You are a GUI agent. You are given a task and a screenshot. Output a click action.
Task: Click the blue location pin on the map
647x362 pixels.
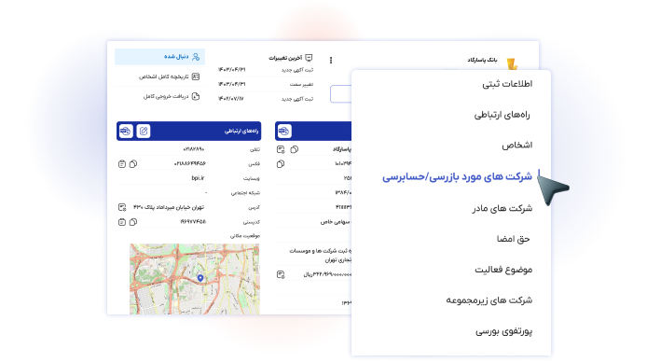click(x=200, y=278)
